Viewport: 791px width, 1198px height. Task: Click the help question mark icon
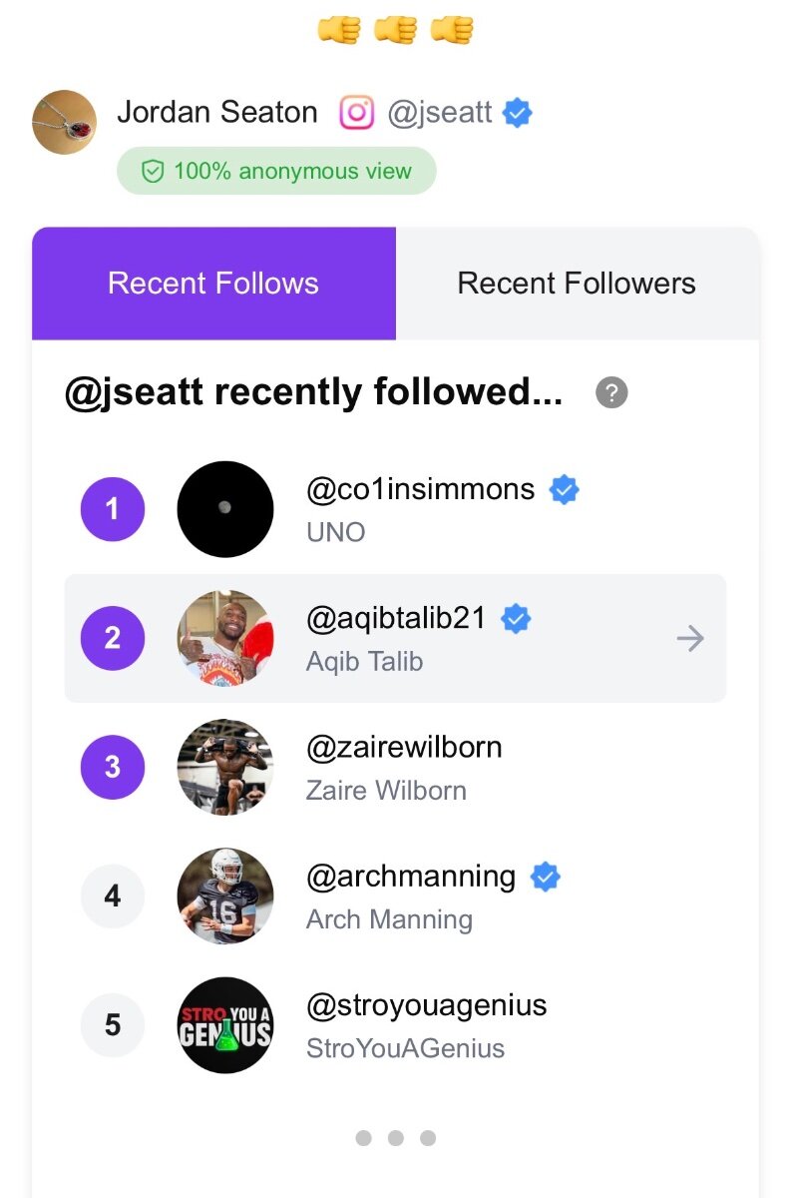click(611, 393)
